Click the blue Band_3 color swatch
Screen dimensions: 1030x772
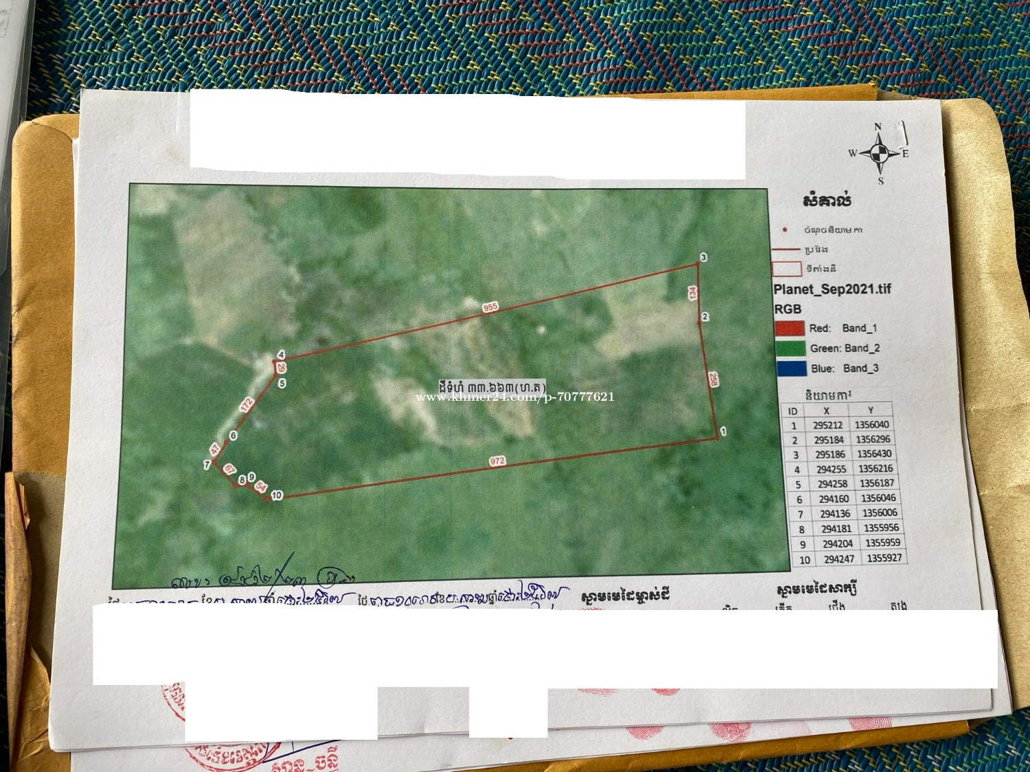click(x=792, y=369)
